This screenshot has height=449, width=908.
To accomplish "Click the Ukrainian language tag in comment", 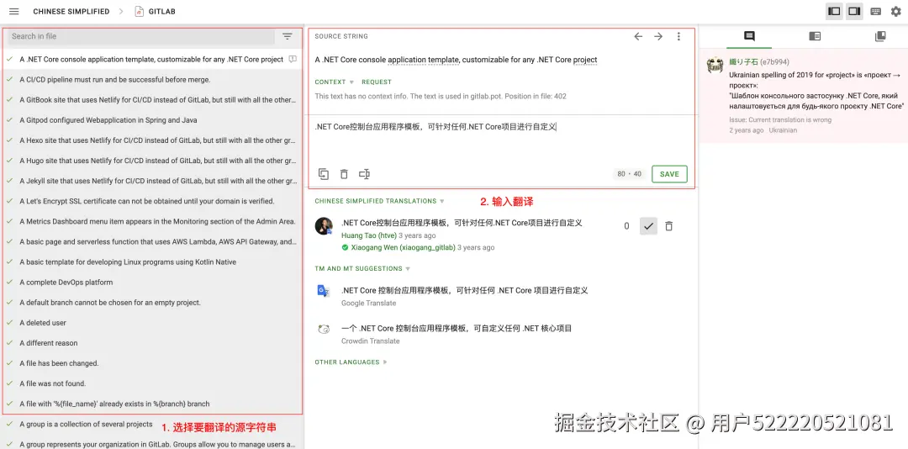I will [x=783, y=130].
